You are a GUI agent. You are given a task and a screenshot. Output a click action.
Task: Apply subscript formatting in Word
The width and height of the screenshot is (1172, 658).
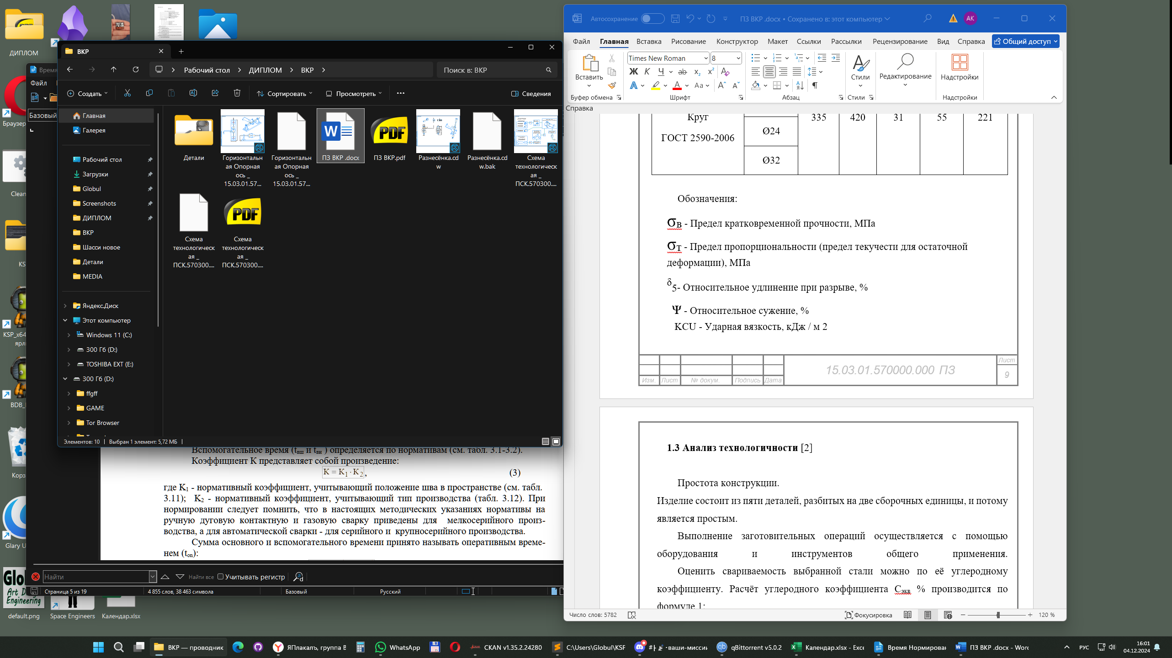[x=697, y=72]
